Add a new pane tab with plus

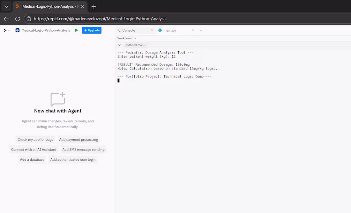coord(201,30)
